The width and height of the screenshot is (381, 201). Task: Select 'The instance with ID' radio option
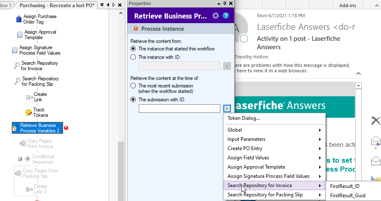133,57
